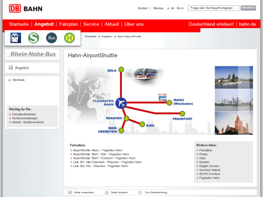This screenshot has height=197, width=263.
Task: Click the Flughafen Hahn airplane marker
Action: 121,103
